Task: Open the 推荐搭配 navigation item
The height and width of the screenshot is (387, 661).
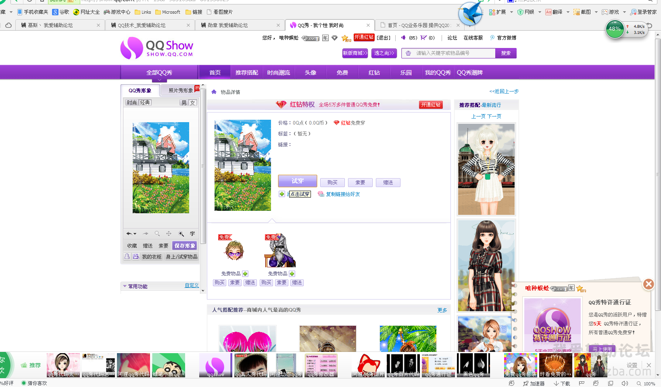Action: [x=247, y=73]
